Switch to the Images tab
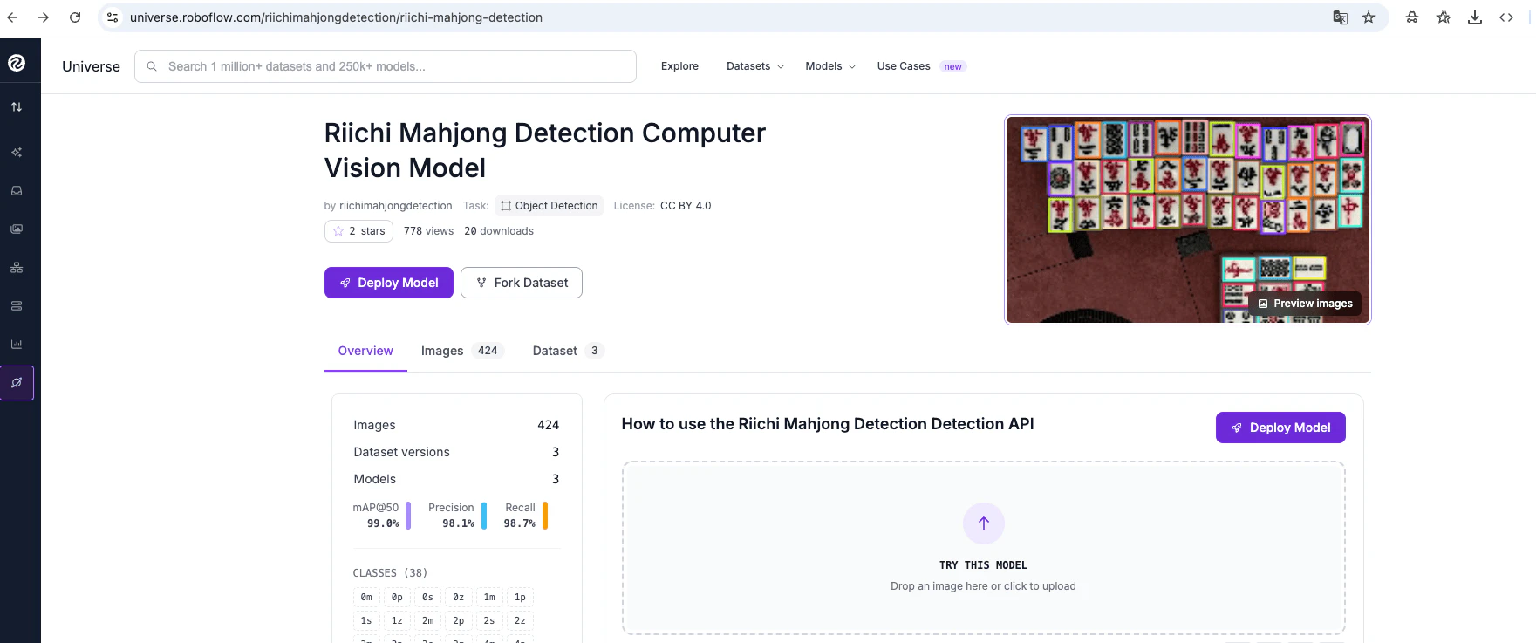1536x643 pixels. (462, 351)
